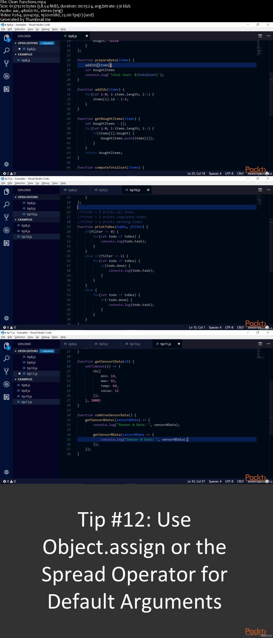
Task: Click line 19 'function printToDos' code
Action: [113, 227]
